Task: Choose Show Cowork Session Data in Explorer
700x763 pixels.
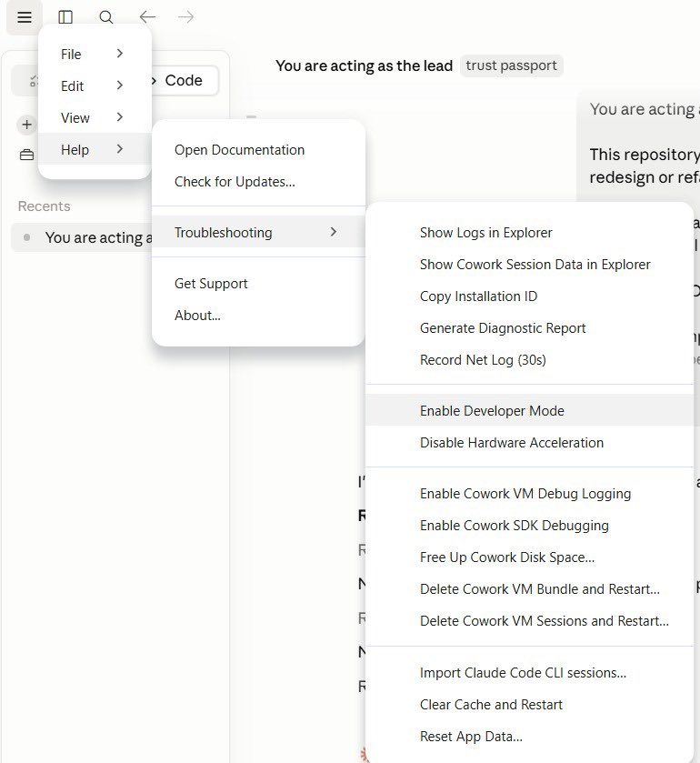Action: 529,265
